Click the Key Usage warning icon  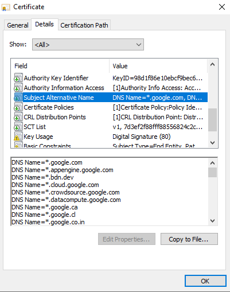point(18,137)
